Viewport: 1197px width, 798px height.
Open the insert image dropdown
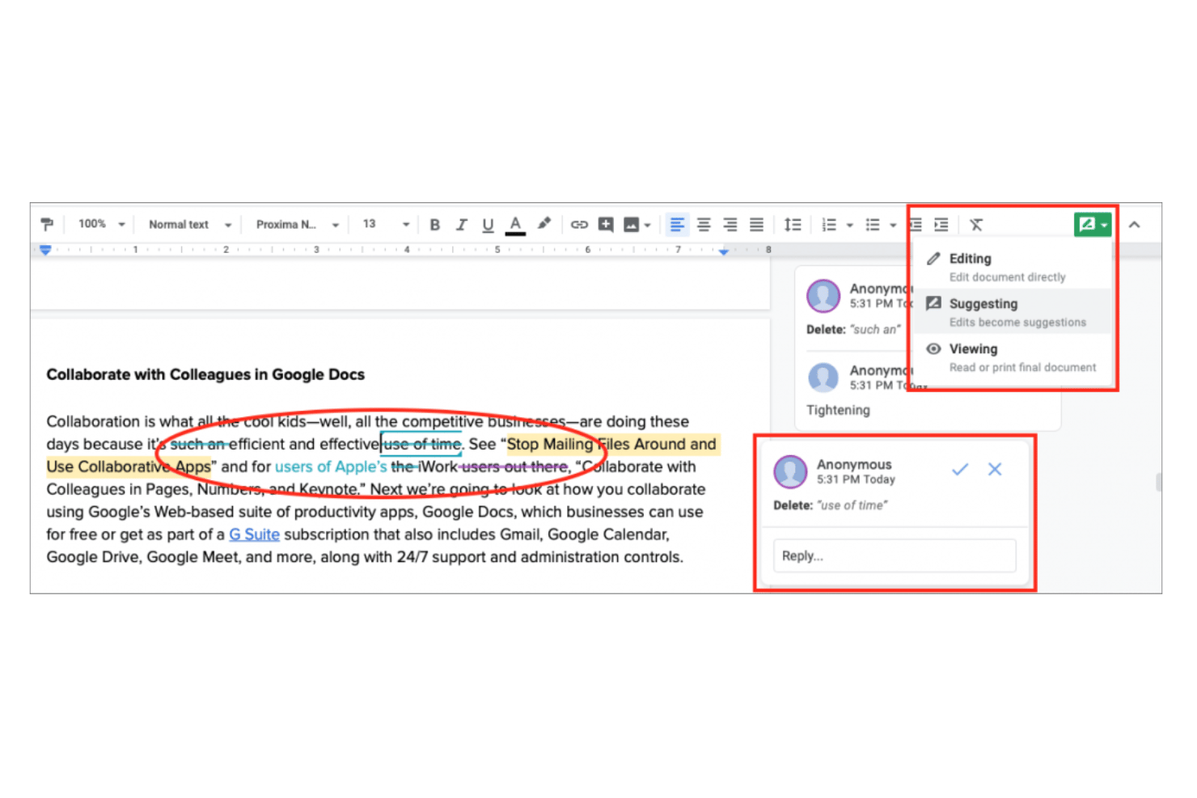[637, 225]
